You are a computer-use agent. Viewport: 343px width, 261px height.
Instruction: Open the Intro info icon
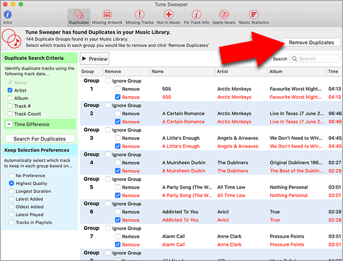pyautogui.click(x=7, y=15)
